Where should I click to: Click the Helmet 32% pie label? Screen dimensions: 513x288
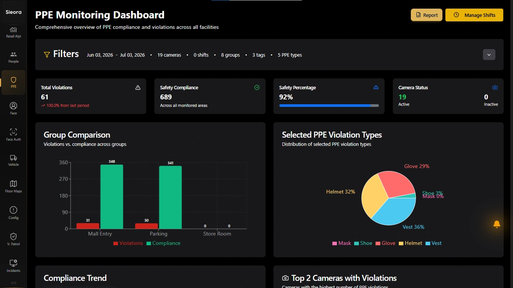[x=341, y=192]
